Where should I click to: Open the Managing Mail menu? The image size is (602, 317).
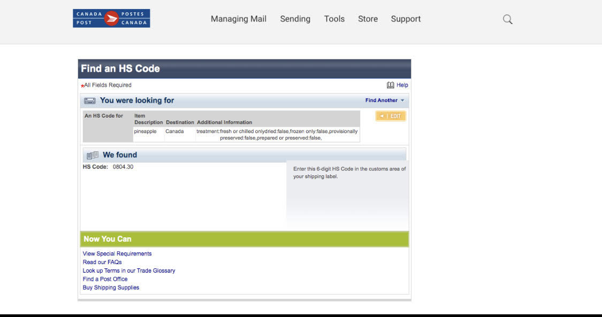pyautogui.click(x=239, y=19)
